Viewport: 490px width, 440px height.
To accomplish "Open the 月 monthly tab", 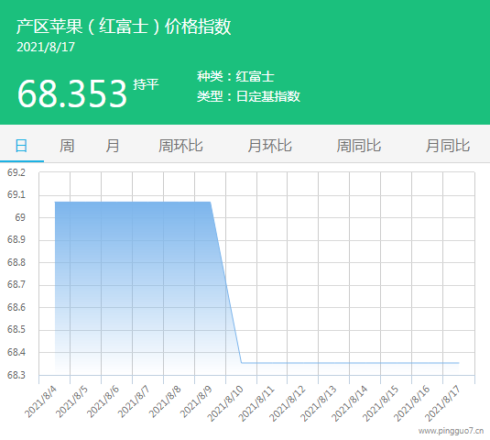I will [x=113, y=146].
